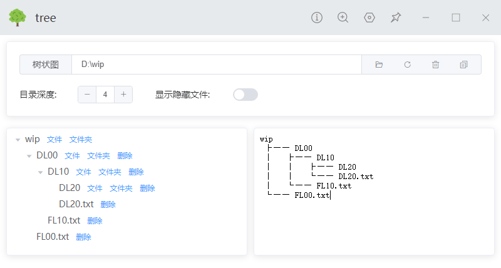Click 删除 next to FL00.txt

[x=83, y=237]
